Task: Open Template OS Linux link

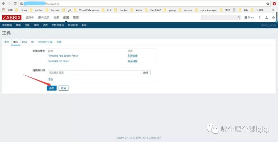Action: pyautogui.click(x=58, y=61)
